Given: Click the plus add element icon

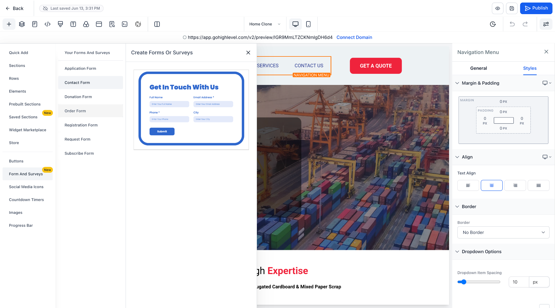Looking at the screenshot, I should (9, 24).
